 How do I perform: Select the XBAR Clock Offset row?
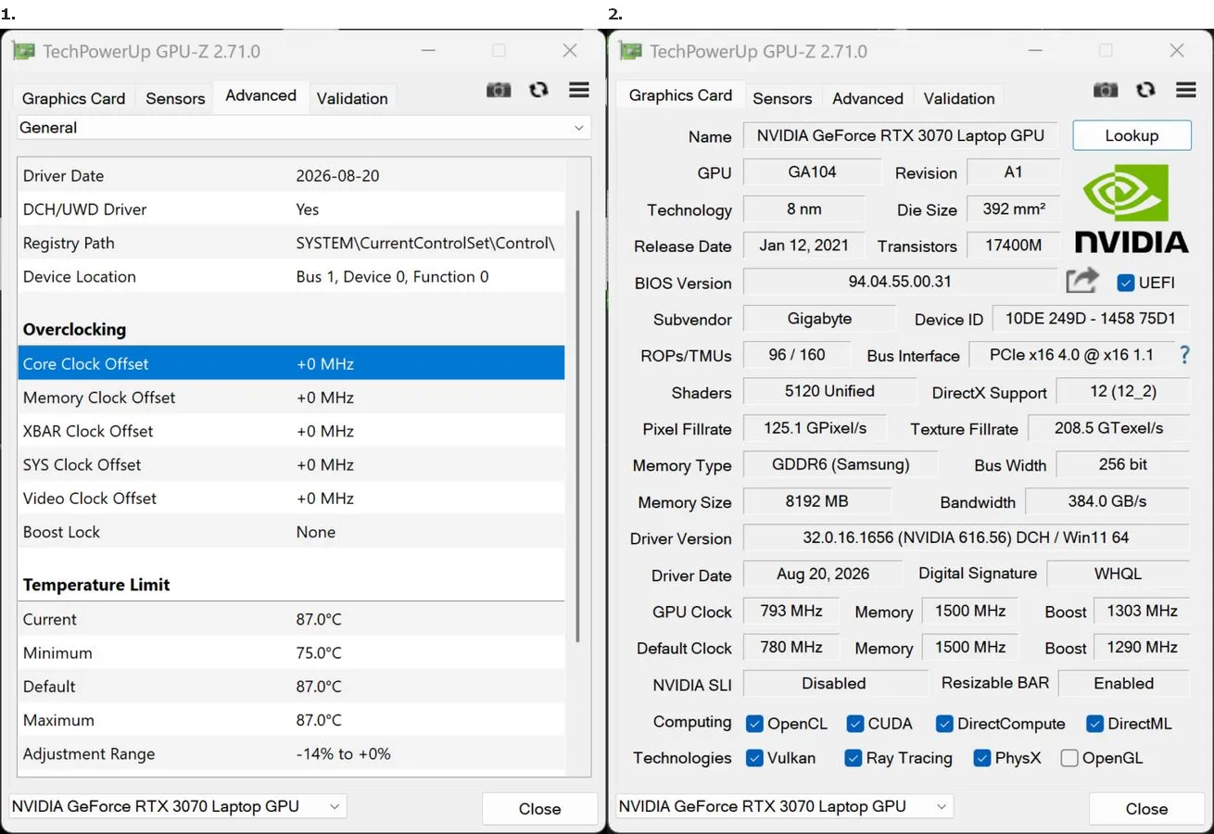click(291, 431)
